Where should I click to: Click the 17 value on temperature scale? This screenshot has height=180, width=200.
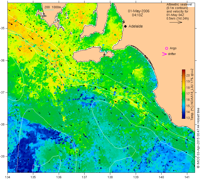tap(188, 94)
